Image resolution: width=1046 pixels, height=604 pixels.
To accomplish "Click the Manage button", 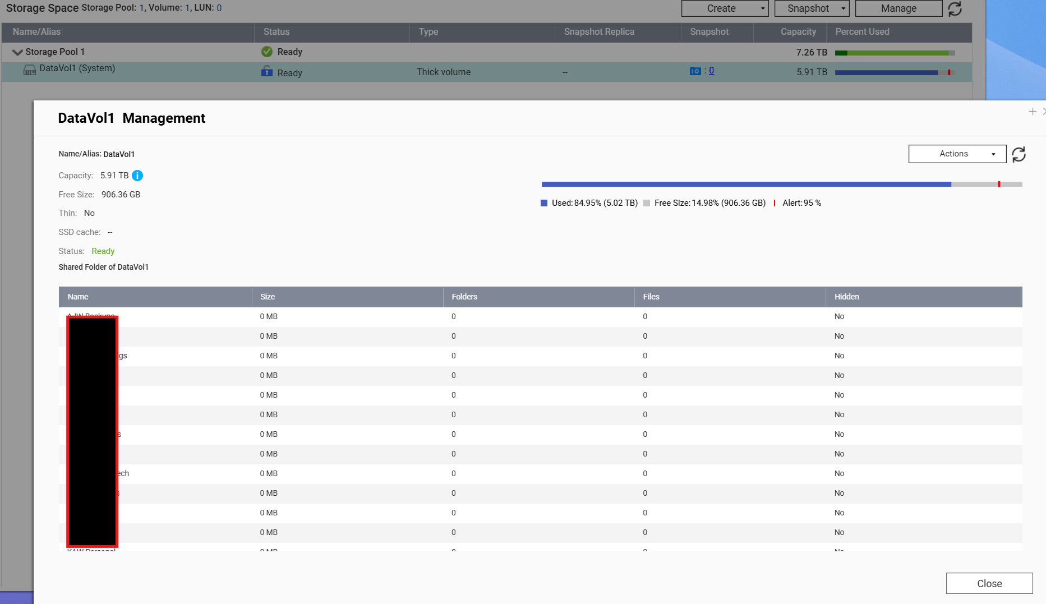I will [898, 8].
